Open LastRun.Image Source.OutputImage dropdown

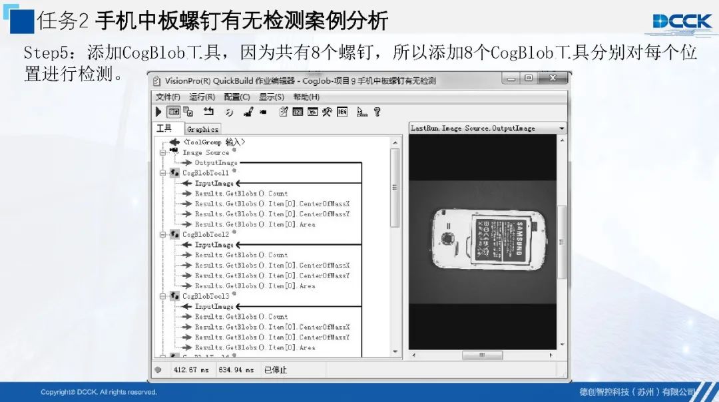(x=562, y=128)
